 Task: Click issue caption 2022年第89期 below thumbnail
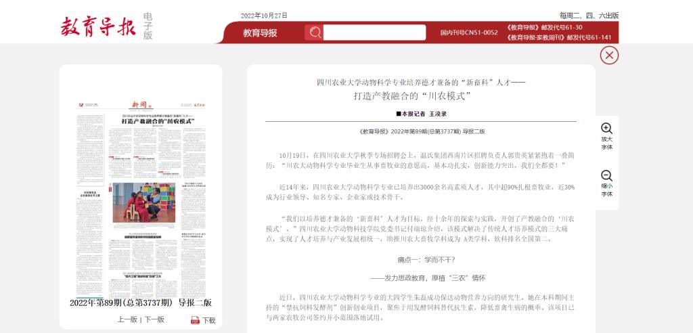[x=141, y=303]
